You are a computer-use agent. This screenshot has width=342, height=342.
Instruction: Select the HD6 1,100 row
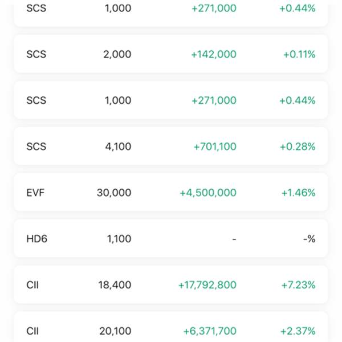(x=171, y=238)
